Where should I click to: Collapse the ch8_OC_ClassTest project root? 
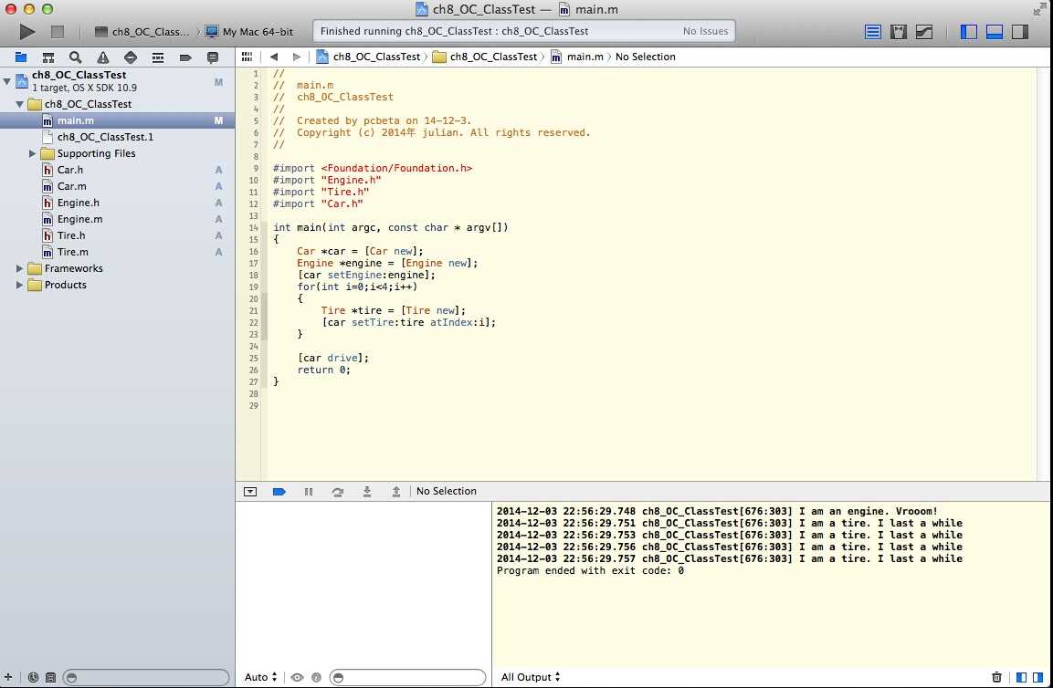(x=6, y=81)
